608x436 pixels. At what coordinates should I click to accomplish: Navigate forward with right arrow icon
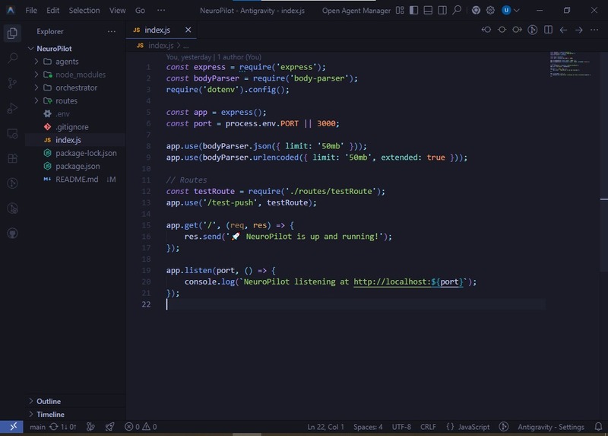click(579, 30)
